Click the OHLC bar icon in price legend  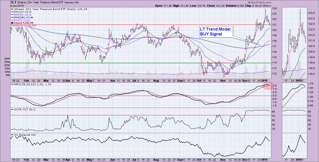point(12,9)
